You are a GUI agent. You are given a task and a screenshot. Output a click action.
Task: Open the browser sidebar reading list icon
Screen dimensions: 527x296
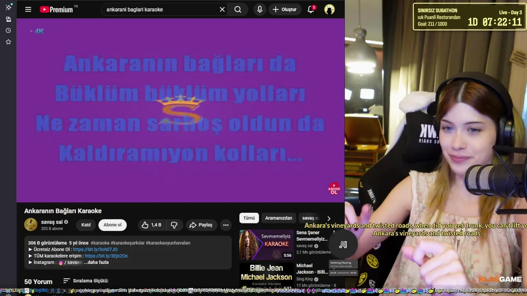click(x=8, y=19)
